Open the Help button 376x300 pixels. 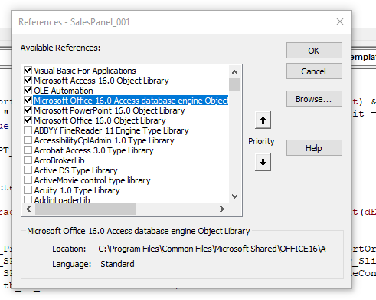click(314, 148)
